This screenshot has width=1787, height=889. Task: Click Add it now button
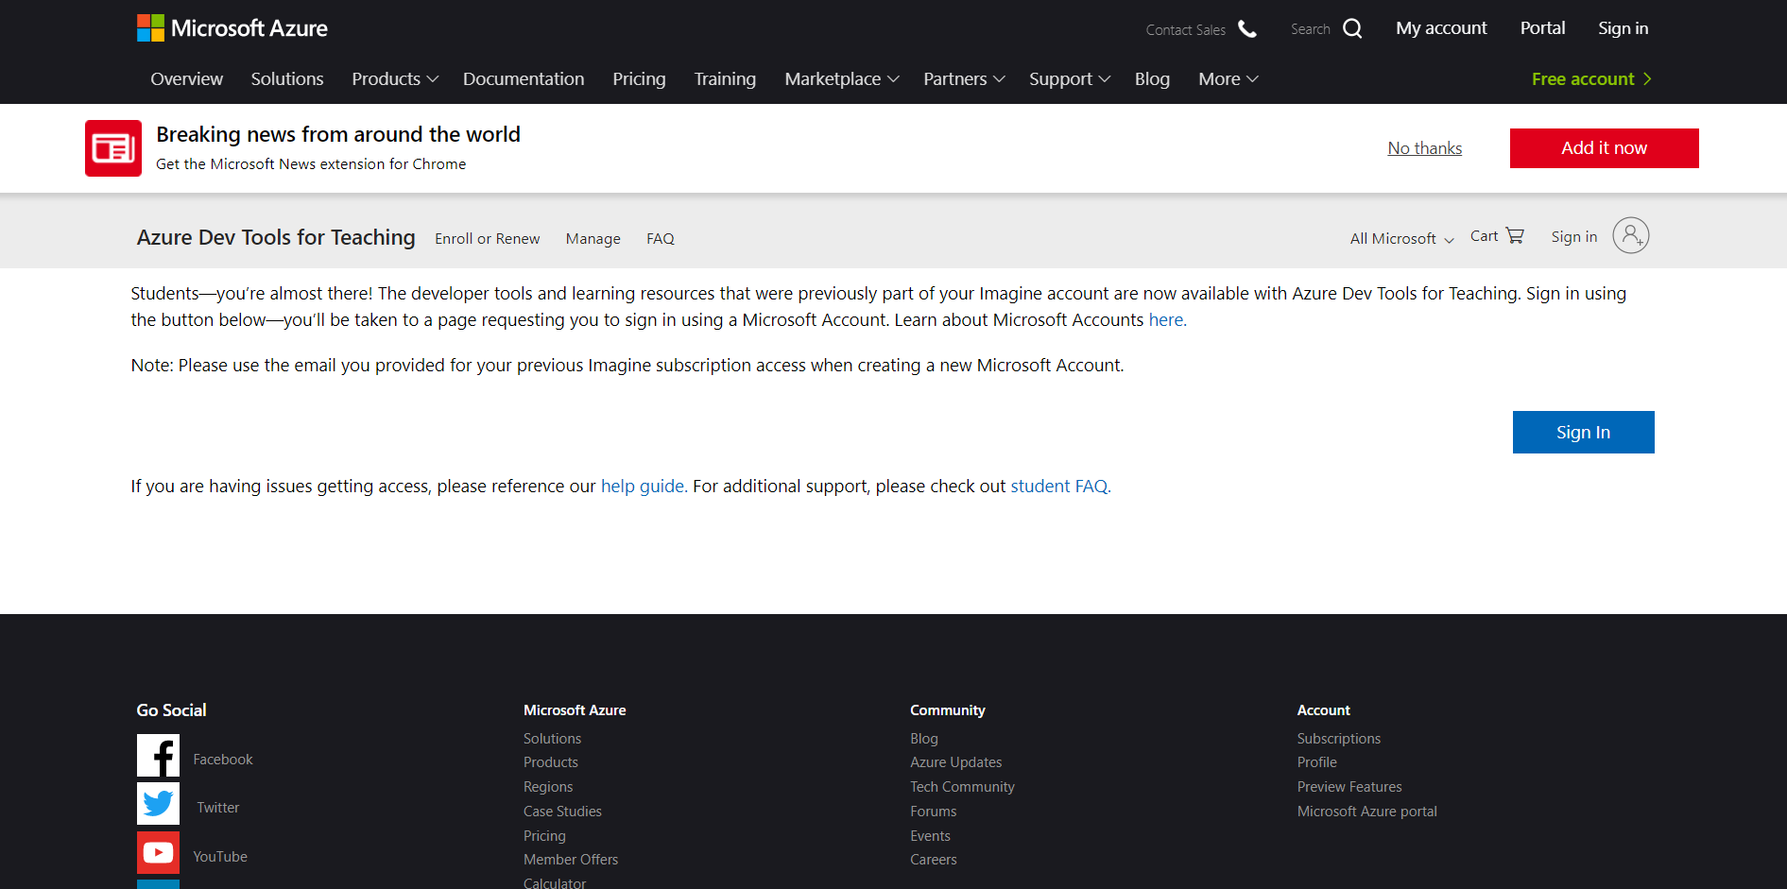click(x=1605, y=148)
